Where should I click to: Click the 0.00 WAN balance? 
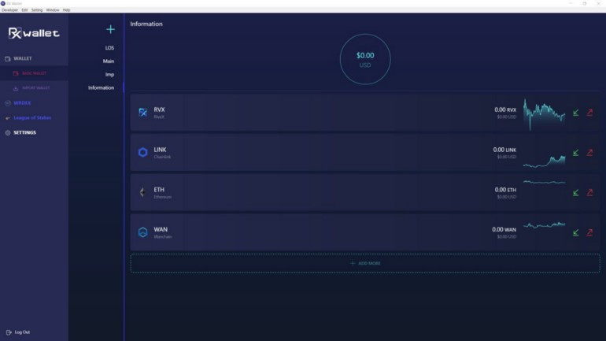(504, 230)
